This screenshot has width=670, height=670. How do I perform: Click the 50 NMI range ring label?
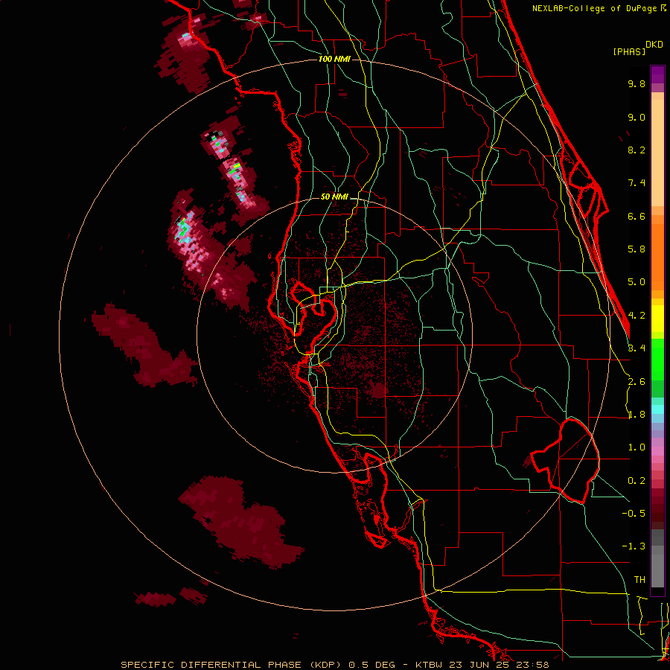point(334,197)
